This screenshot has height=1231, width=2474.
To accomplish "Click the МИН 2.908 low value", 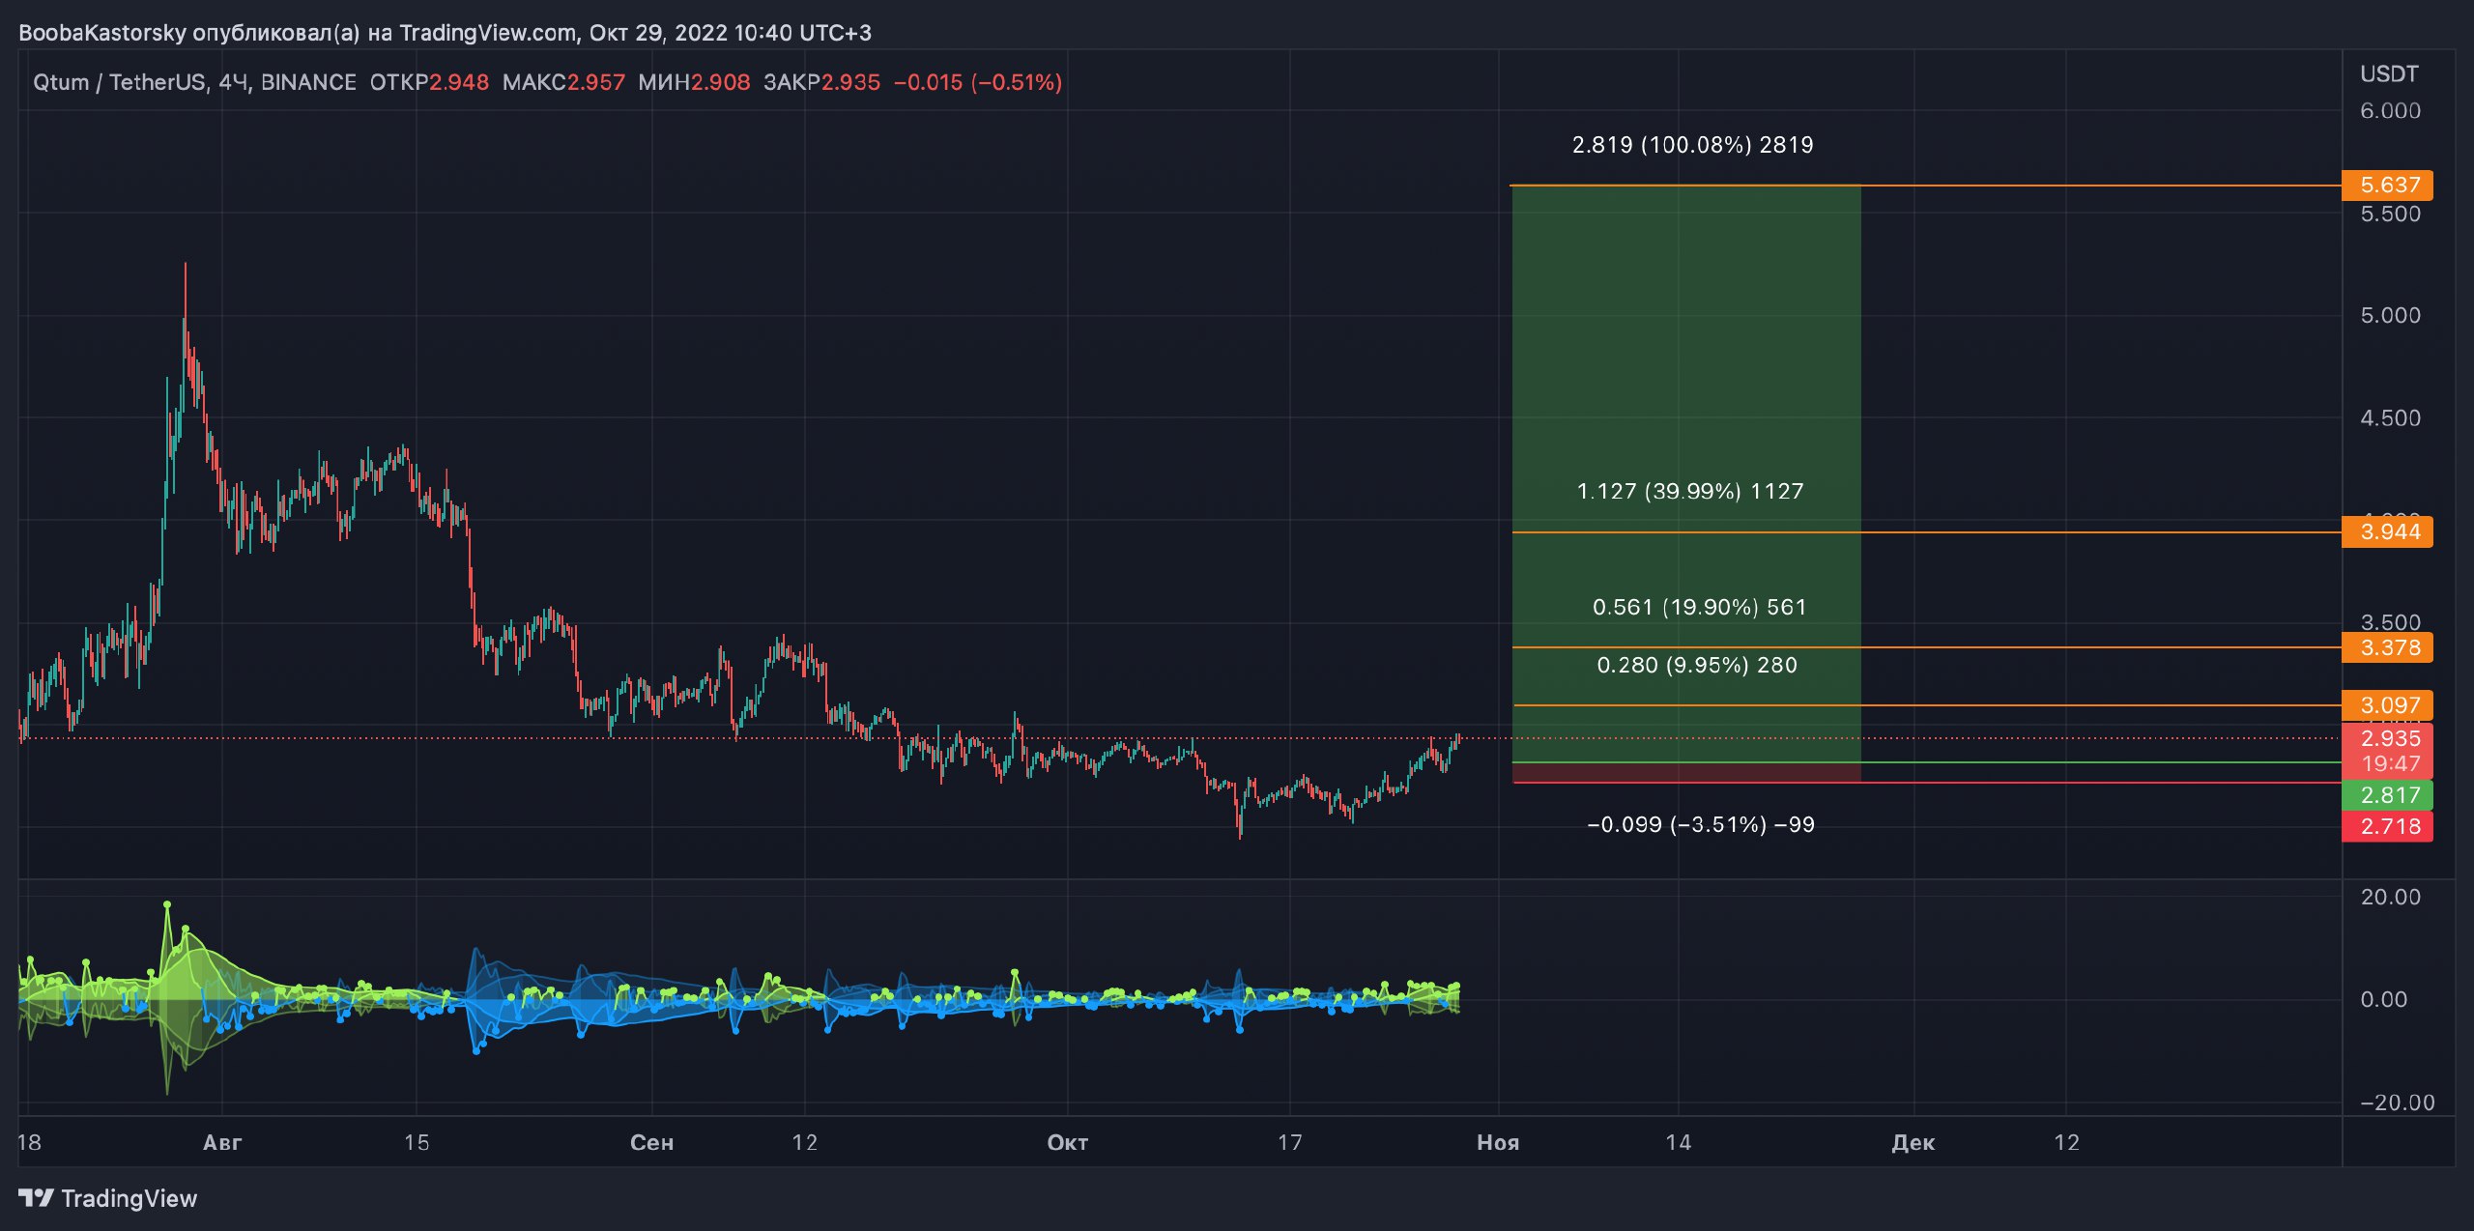I will pyautogui.click(x=694, y=82).
